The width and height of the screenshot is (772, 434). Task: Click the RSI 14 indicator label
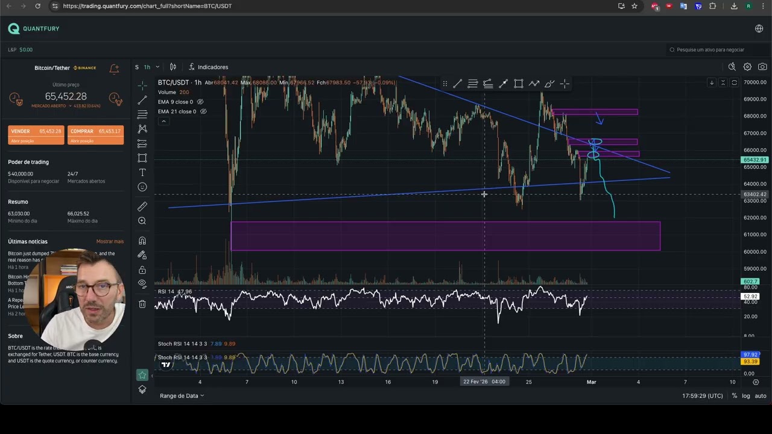175,292
